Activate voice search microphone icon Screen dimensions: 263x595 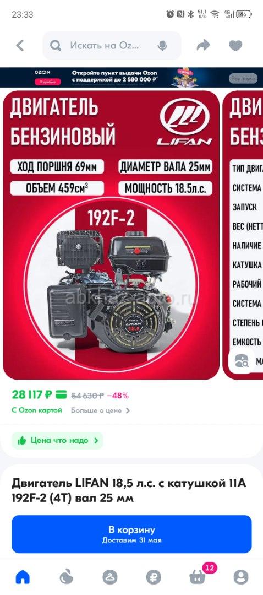(162, 46)
